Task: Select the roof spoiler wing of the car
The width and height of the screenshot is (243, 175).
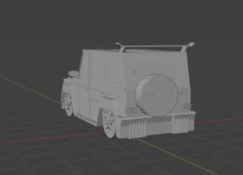Action: 155,47
